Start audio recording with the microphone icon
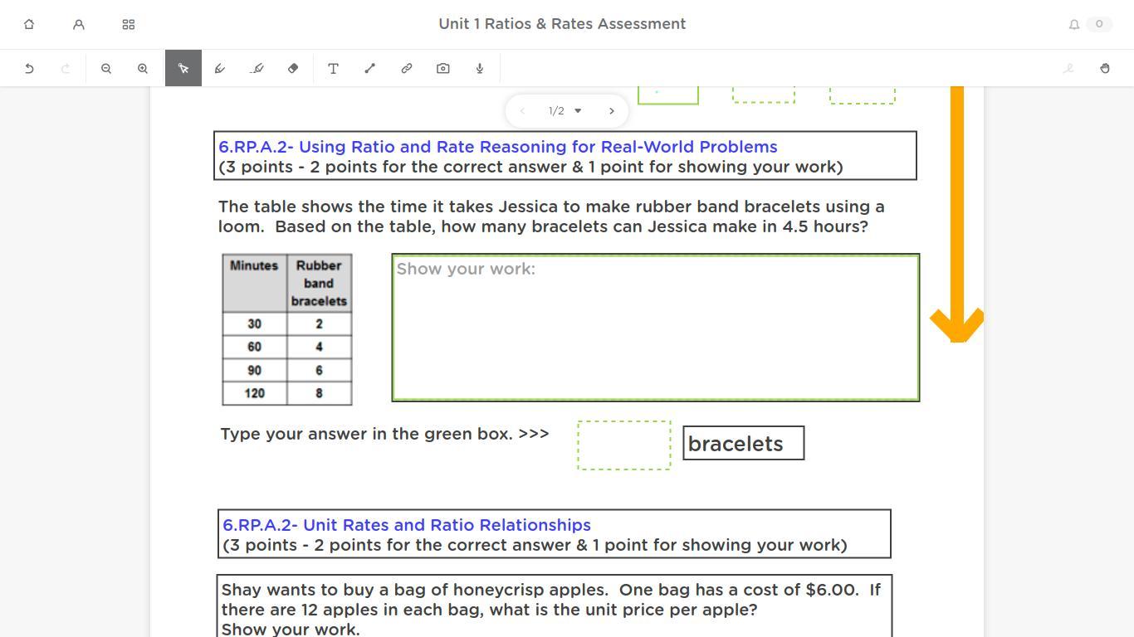 pos(480,69)
